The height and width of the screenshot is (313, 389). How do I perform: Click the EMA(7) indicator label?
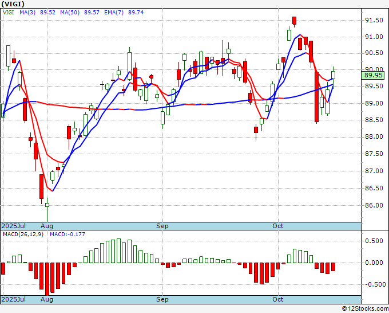[x=114, y=13]
